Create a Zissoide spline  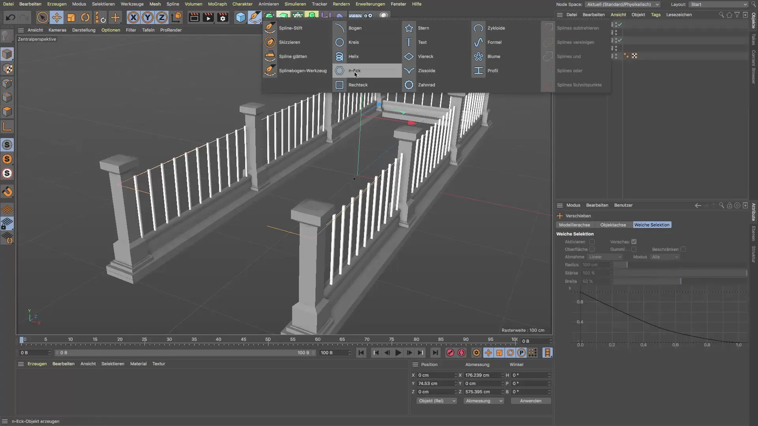pos(436,71)
